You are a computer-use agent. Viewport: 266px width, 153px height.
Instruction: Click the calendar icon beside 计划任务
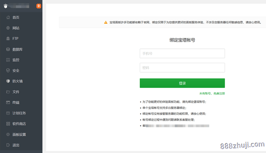click(x=8, y=113)
